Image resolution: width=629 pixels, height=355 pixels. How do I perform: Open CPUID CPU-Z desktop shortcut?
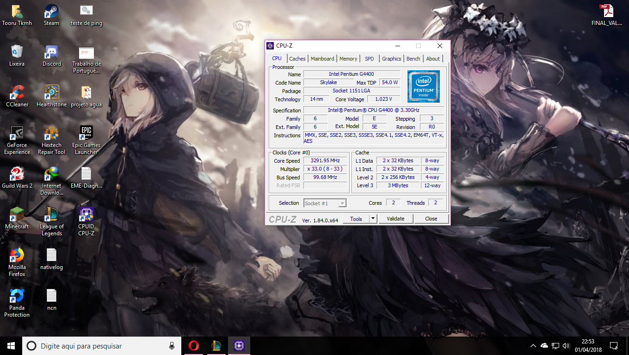point(86,221)
